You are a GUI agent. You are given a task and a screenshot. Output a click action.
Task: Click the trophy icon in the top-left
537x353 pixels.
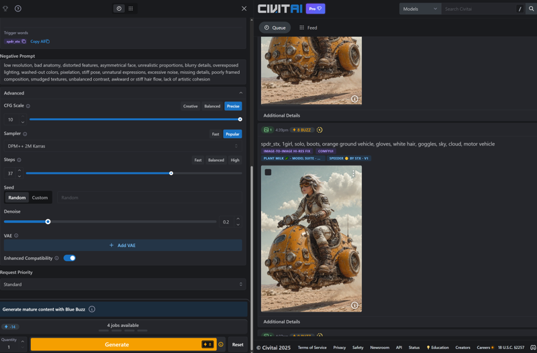tap(5, 9)
